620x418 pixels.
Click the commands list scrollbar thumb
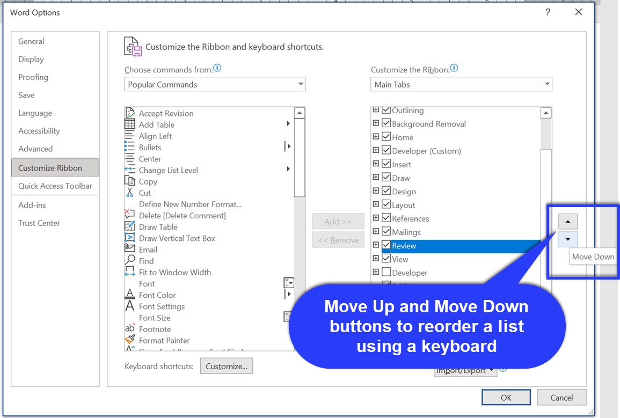click(300, 157)
